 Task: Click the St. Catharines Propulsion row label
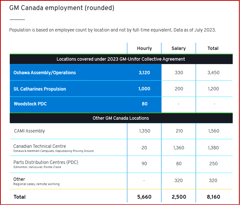pyautogui.click(x=40, y=89)
